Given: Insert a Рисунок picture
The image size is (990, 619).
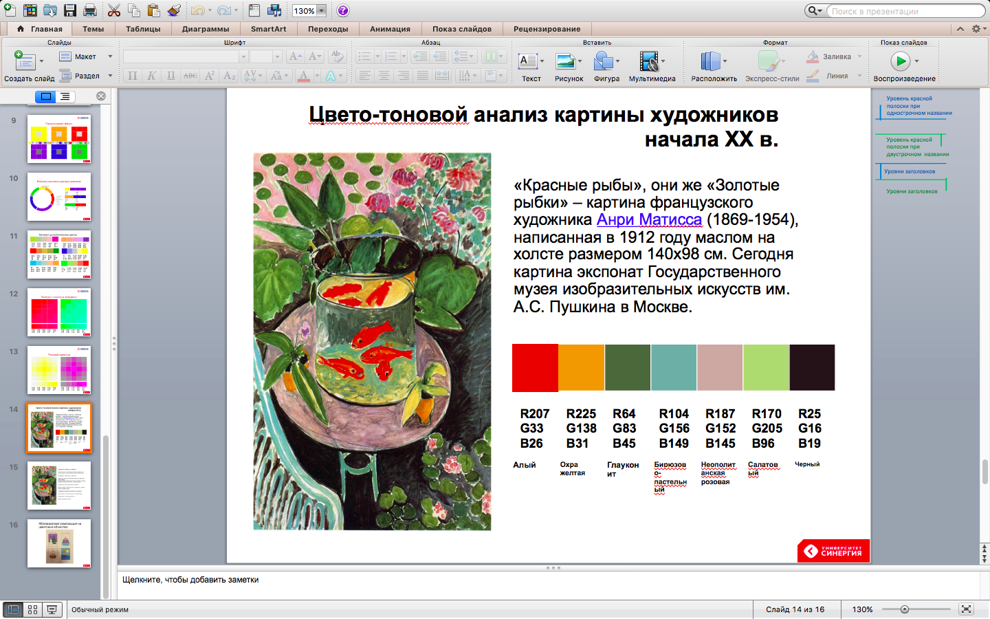Looking at the screenshot, I should pyautogui.click(x=565, y=61).
